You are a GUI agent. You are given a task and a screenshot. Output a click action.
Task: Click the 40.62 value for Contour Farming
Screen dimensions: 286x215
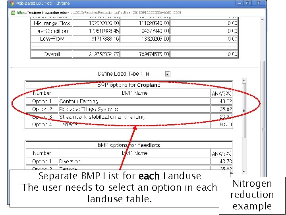226,101
